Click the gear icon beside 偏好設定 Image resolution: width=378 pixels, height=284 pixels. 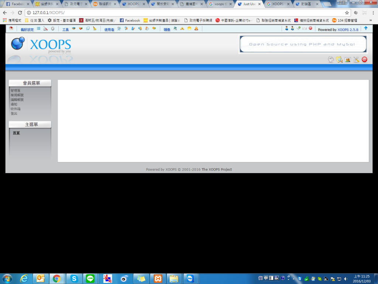[53, 28]
